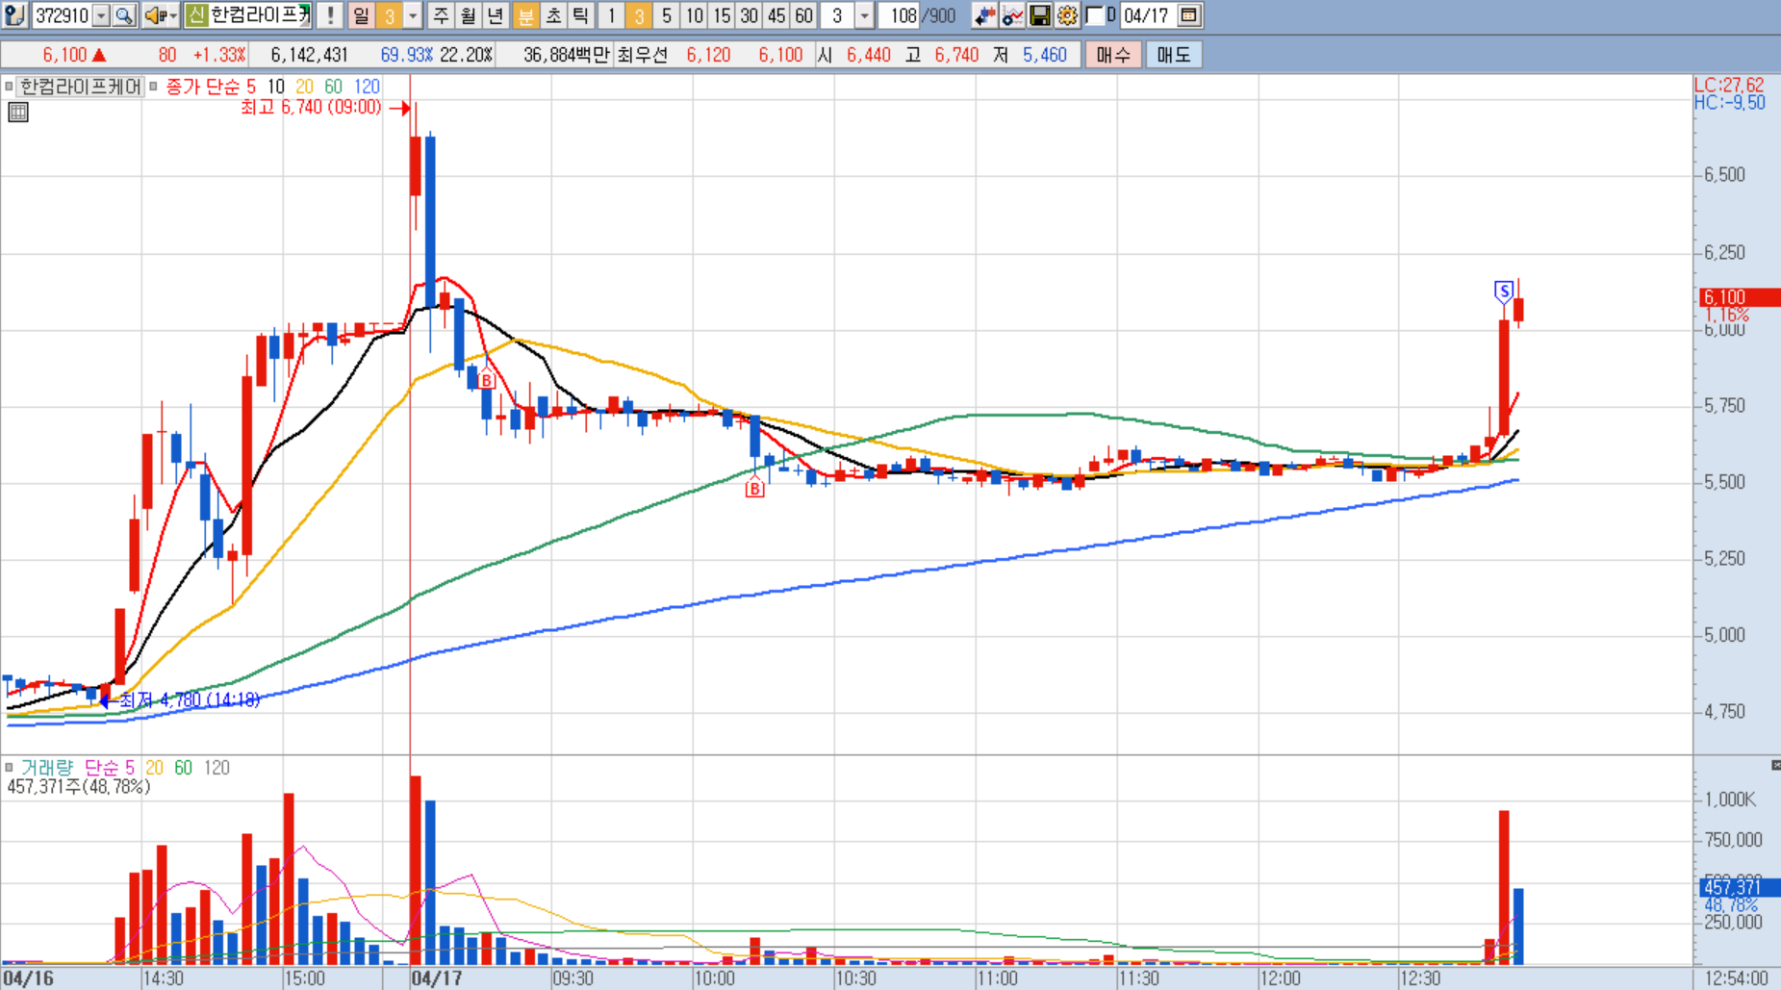
Task: Expand the speaker alert dropdown arrow
Action: (x=173, y=15)
